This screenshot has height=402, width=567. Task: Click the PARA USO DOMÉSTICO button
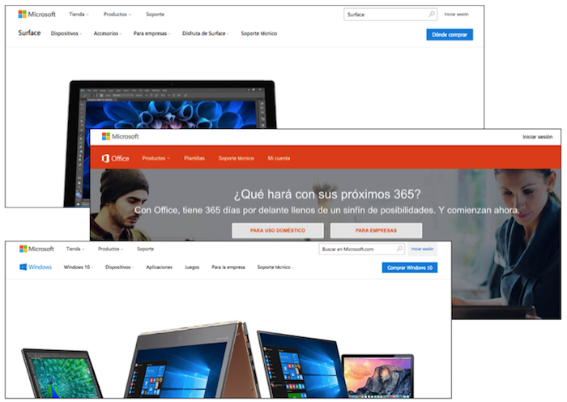click(x=278, y=230)
